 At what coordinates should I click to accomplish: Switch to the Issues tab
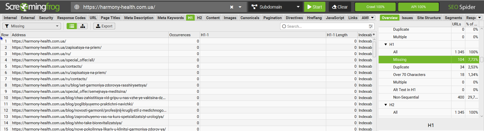coord(407,18)
